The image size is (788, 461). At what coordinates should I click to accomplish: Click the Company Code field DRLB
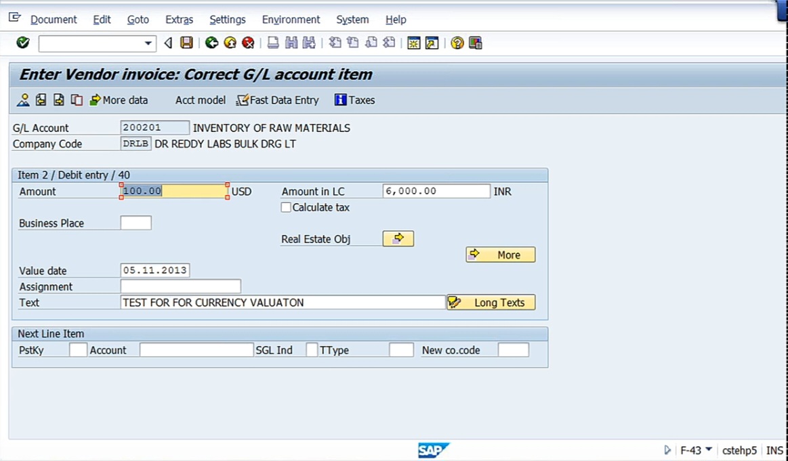point(136,143)
